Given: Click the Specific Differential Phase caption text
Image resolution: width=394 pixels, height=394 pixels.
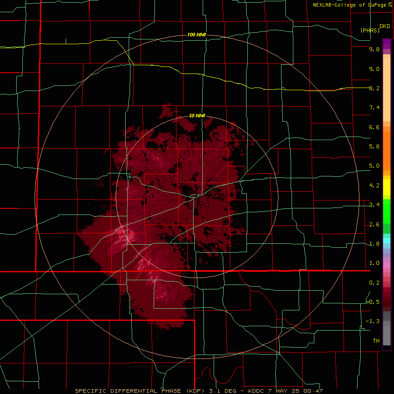Looking at the screenshot, I should (199, 391).
